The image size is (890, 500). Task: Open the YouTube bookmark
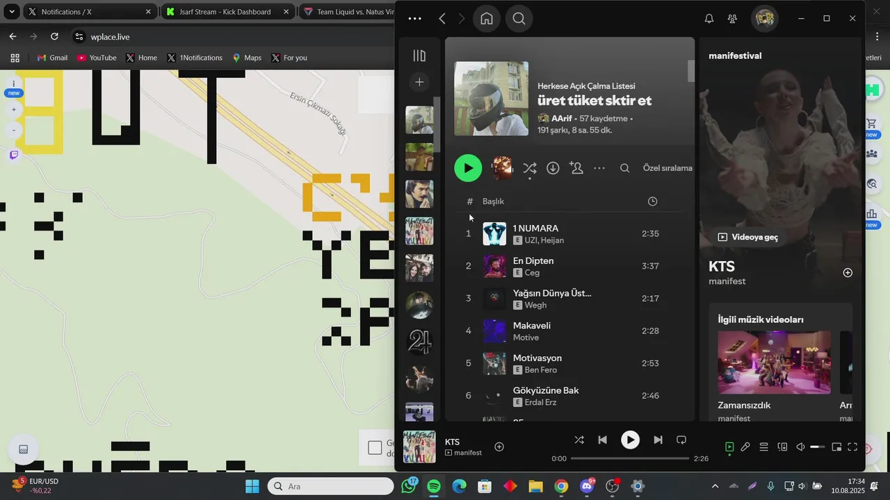click(x=97, y=58)
